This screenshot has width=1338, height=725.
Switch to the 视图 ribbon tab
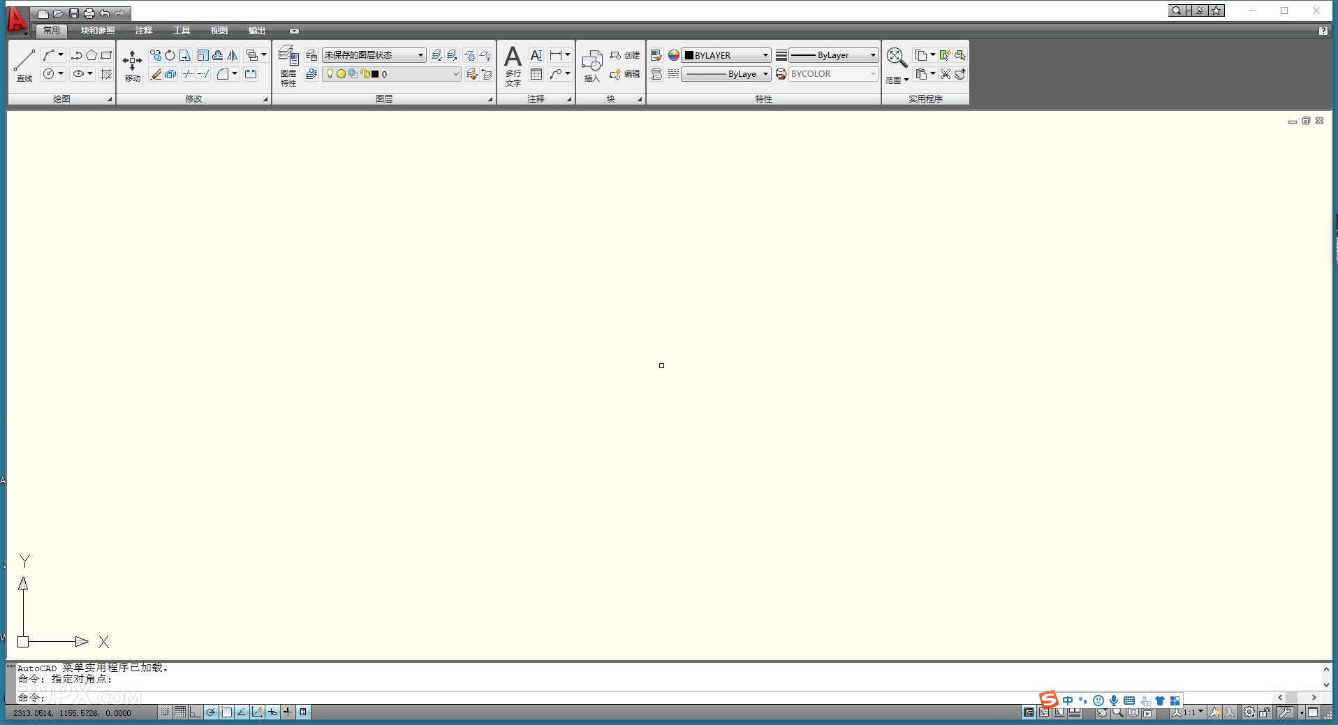pos(219,31)
